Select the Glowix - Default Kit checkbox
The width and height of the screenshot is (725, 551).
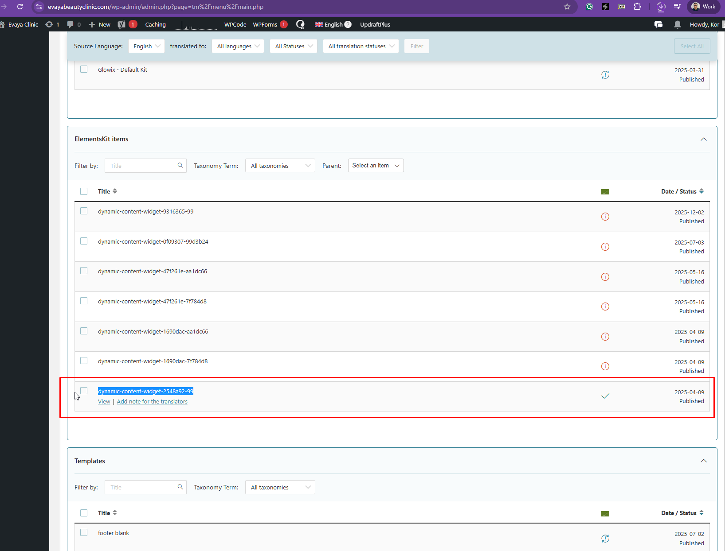tap(84, 69)
